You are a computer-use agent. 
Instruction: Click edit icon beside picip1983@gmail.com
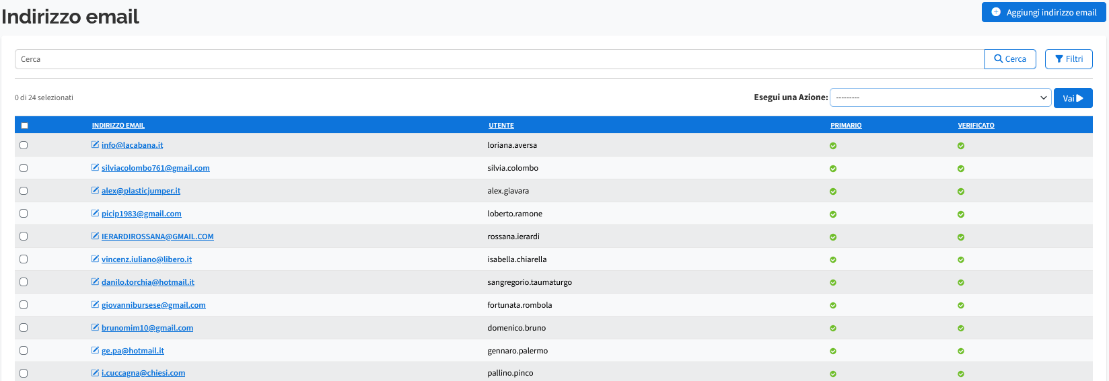pos(95,213)
